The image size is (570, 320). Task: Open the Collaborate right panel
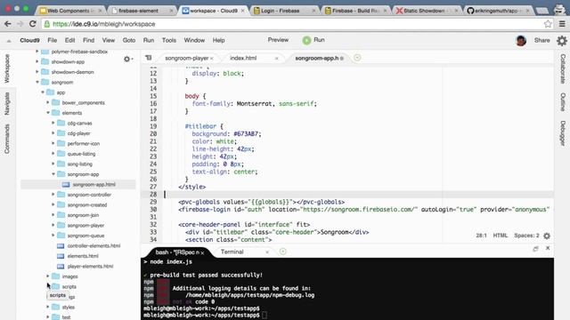pyautogui.click(x=562, y=69)
